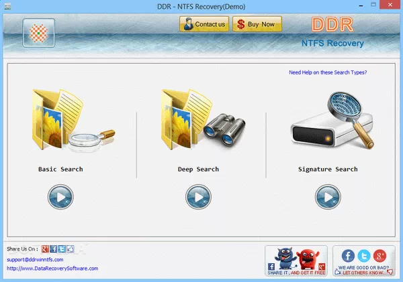
Task: Share on Facebook small icon
Action: pyautogui.click(x=54, y=249)
